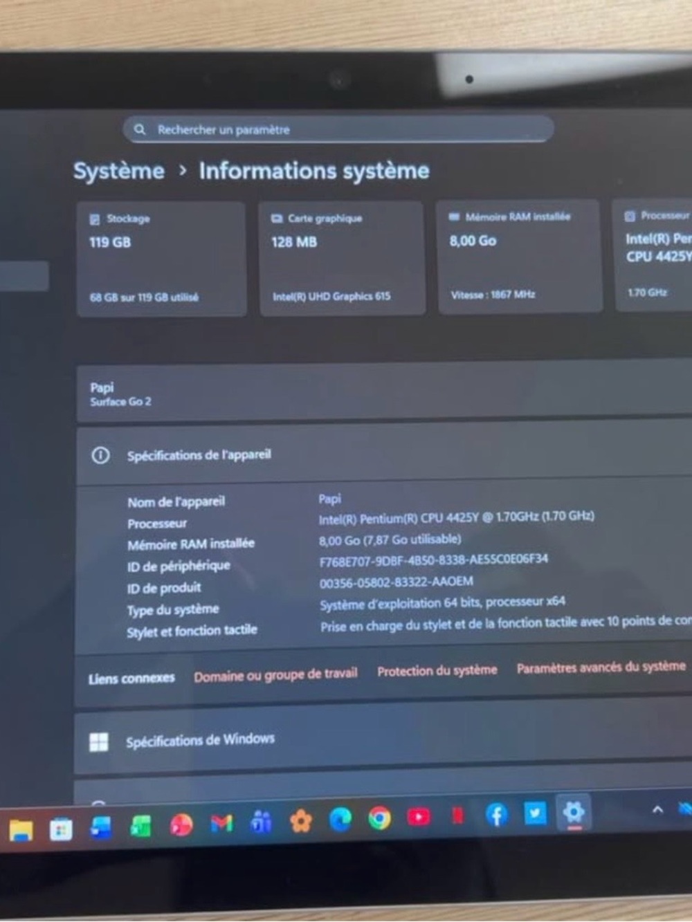Open Gmail from the taskbar
The width and height of the screenshot is (692, 922).
(x=221, y=823)
